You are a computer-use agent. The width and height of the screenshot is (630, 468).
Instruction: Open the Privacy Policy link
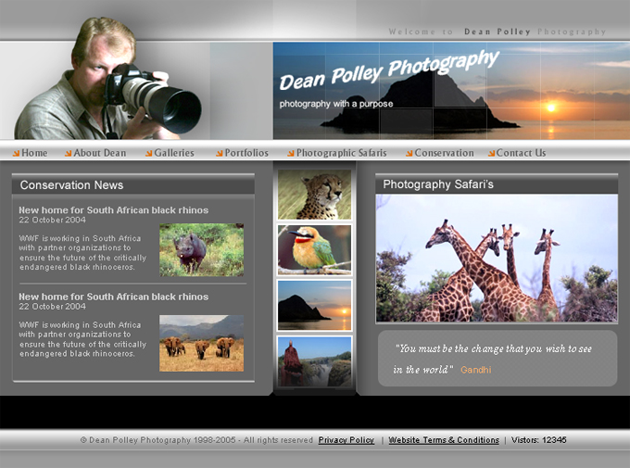pos(346,440)
